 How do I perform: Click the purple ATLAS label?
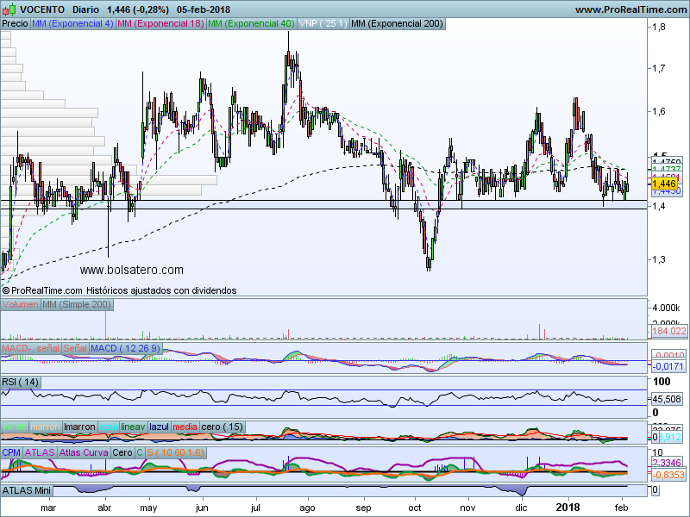41,452
